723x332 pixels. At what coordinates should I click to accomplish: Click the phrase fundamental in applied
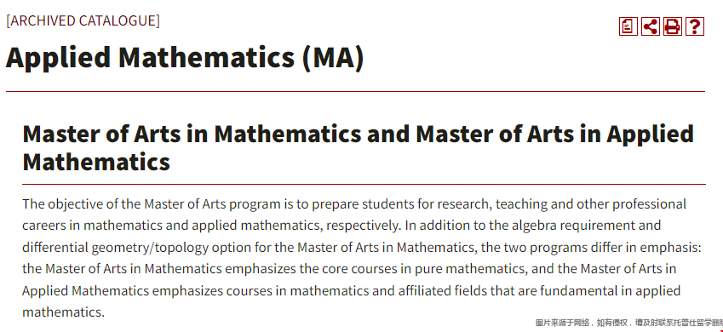[x=610, y=291]
